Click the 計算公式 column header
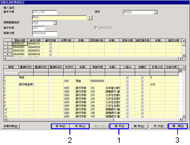The width and height of the screenshot is (190, 145). coord(157,67)
